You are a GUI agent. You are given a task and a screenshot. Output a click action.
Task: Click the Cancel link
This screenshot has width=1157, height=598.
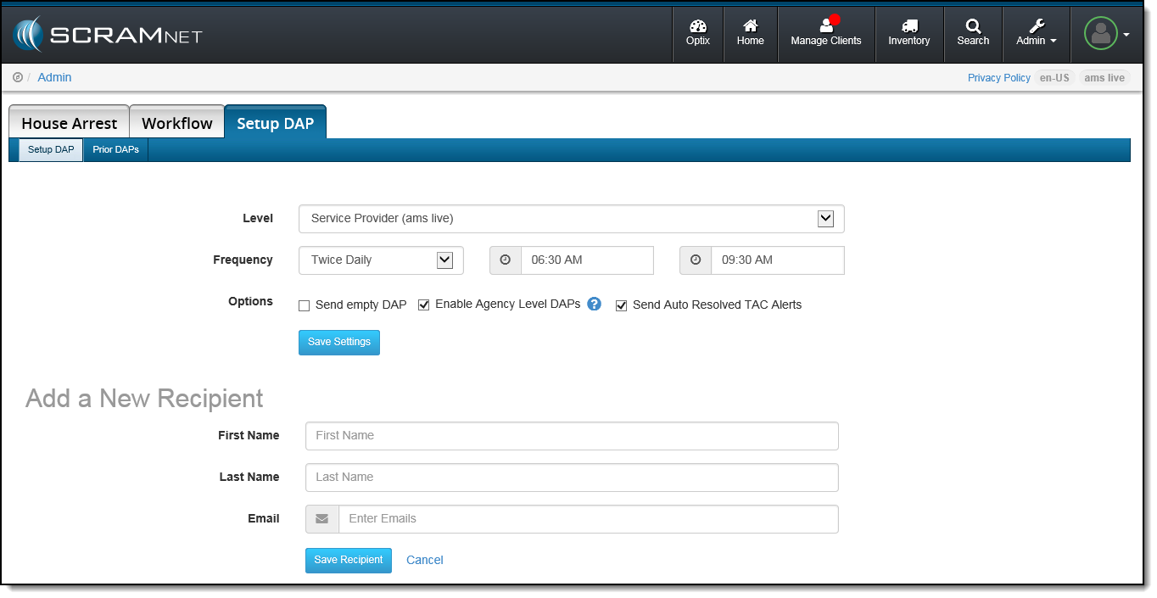(x=424, y=560)
